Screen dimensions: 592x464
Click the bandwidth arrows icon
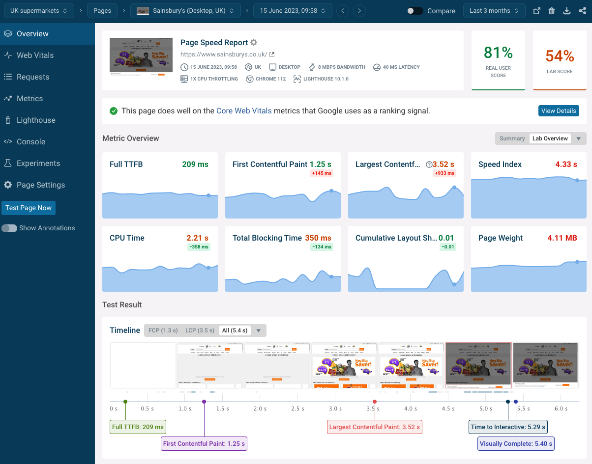312,67
